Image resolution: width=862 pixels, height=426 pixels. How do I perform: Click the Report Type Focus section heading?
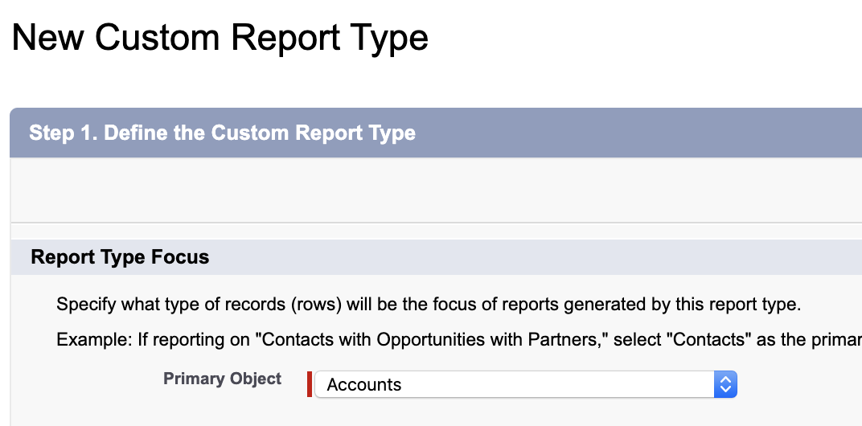120,257
